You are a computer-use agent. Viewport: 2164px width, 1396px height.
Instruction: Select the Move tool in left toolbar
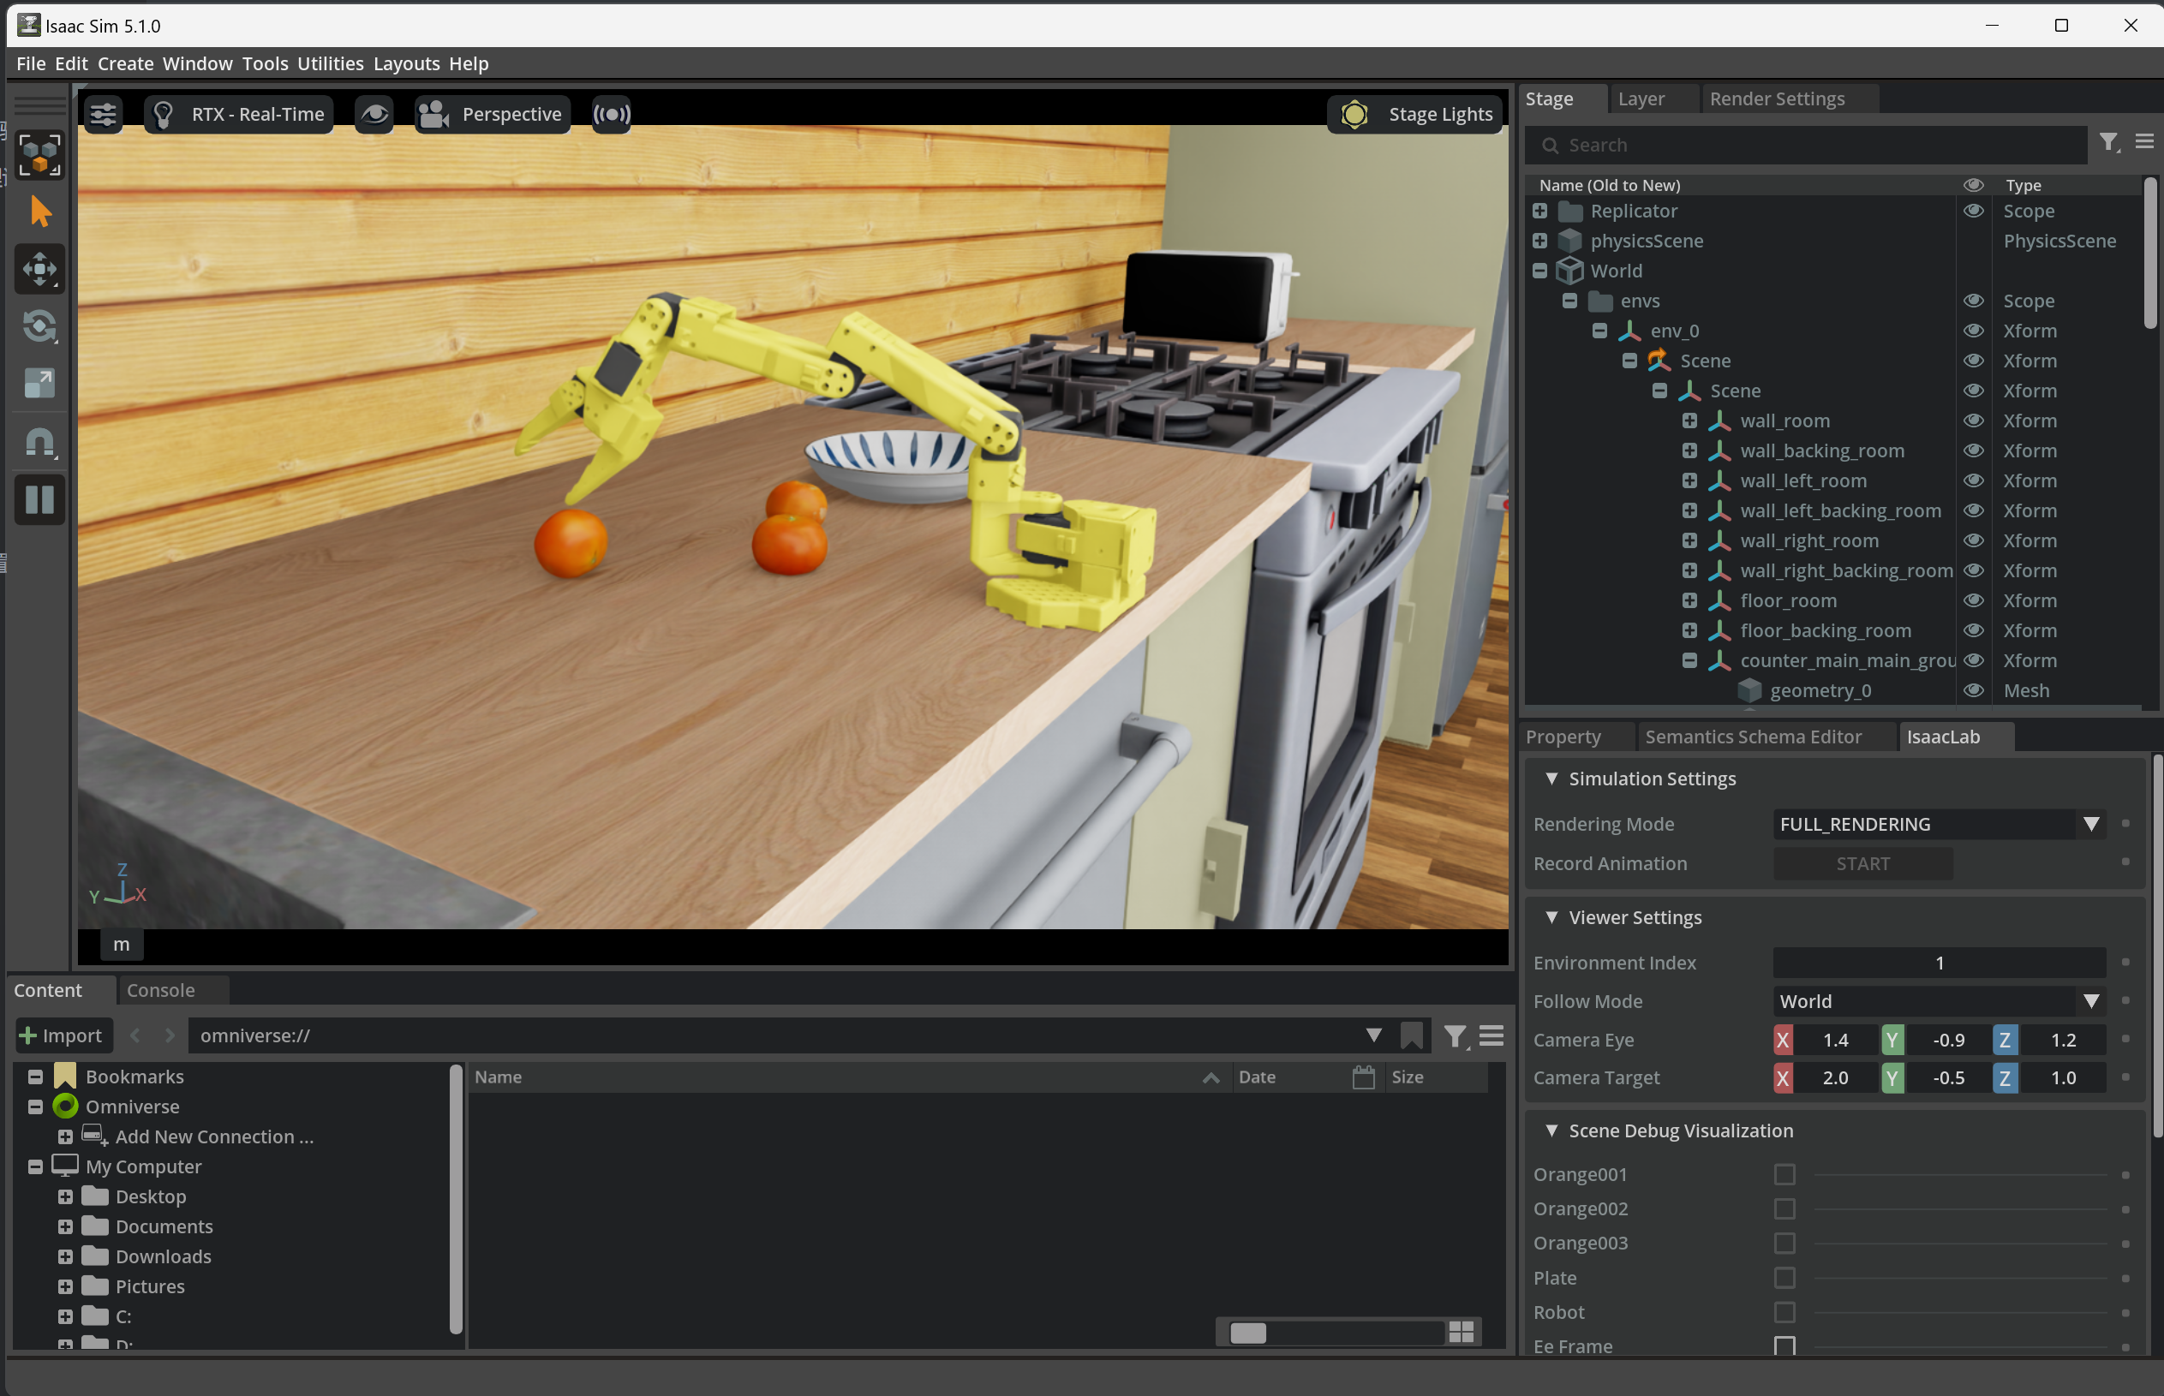pyautogui.click(x=40, y=269)
